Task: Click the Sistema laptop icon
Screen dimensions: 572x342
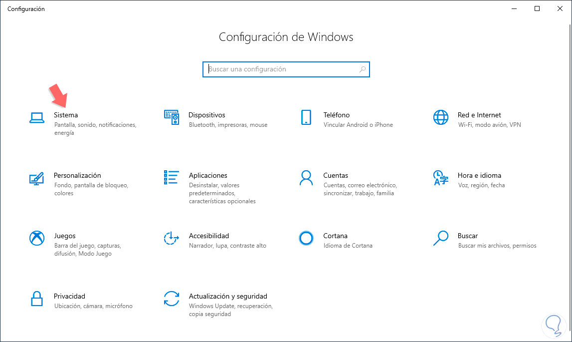Action: [37, 117]
